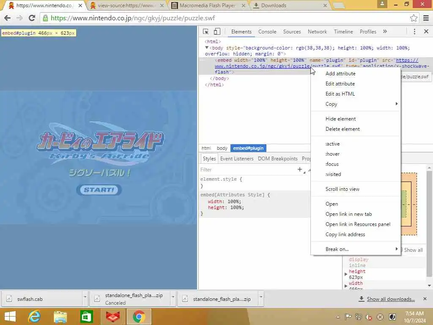Open the Network tab
Image resolution: width=433 pixels, height=325 pixels.
pyautogui.click(x=317, y=31)
